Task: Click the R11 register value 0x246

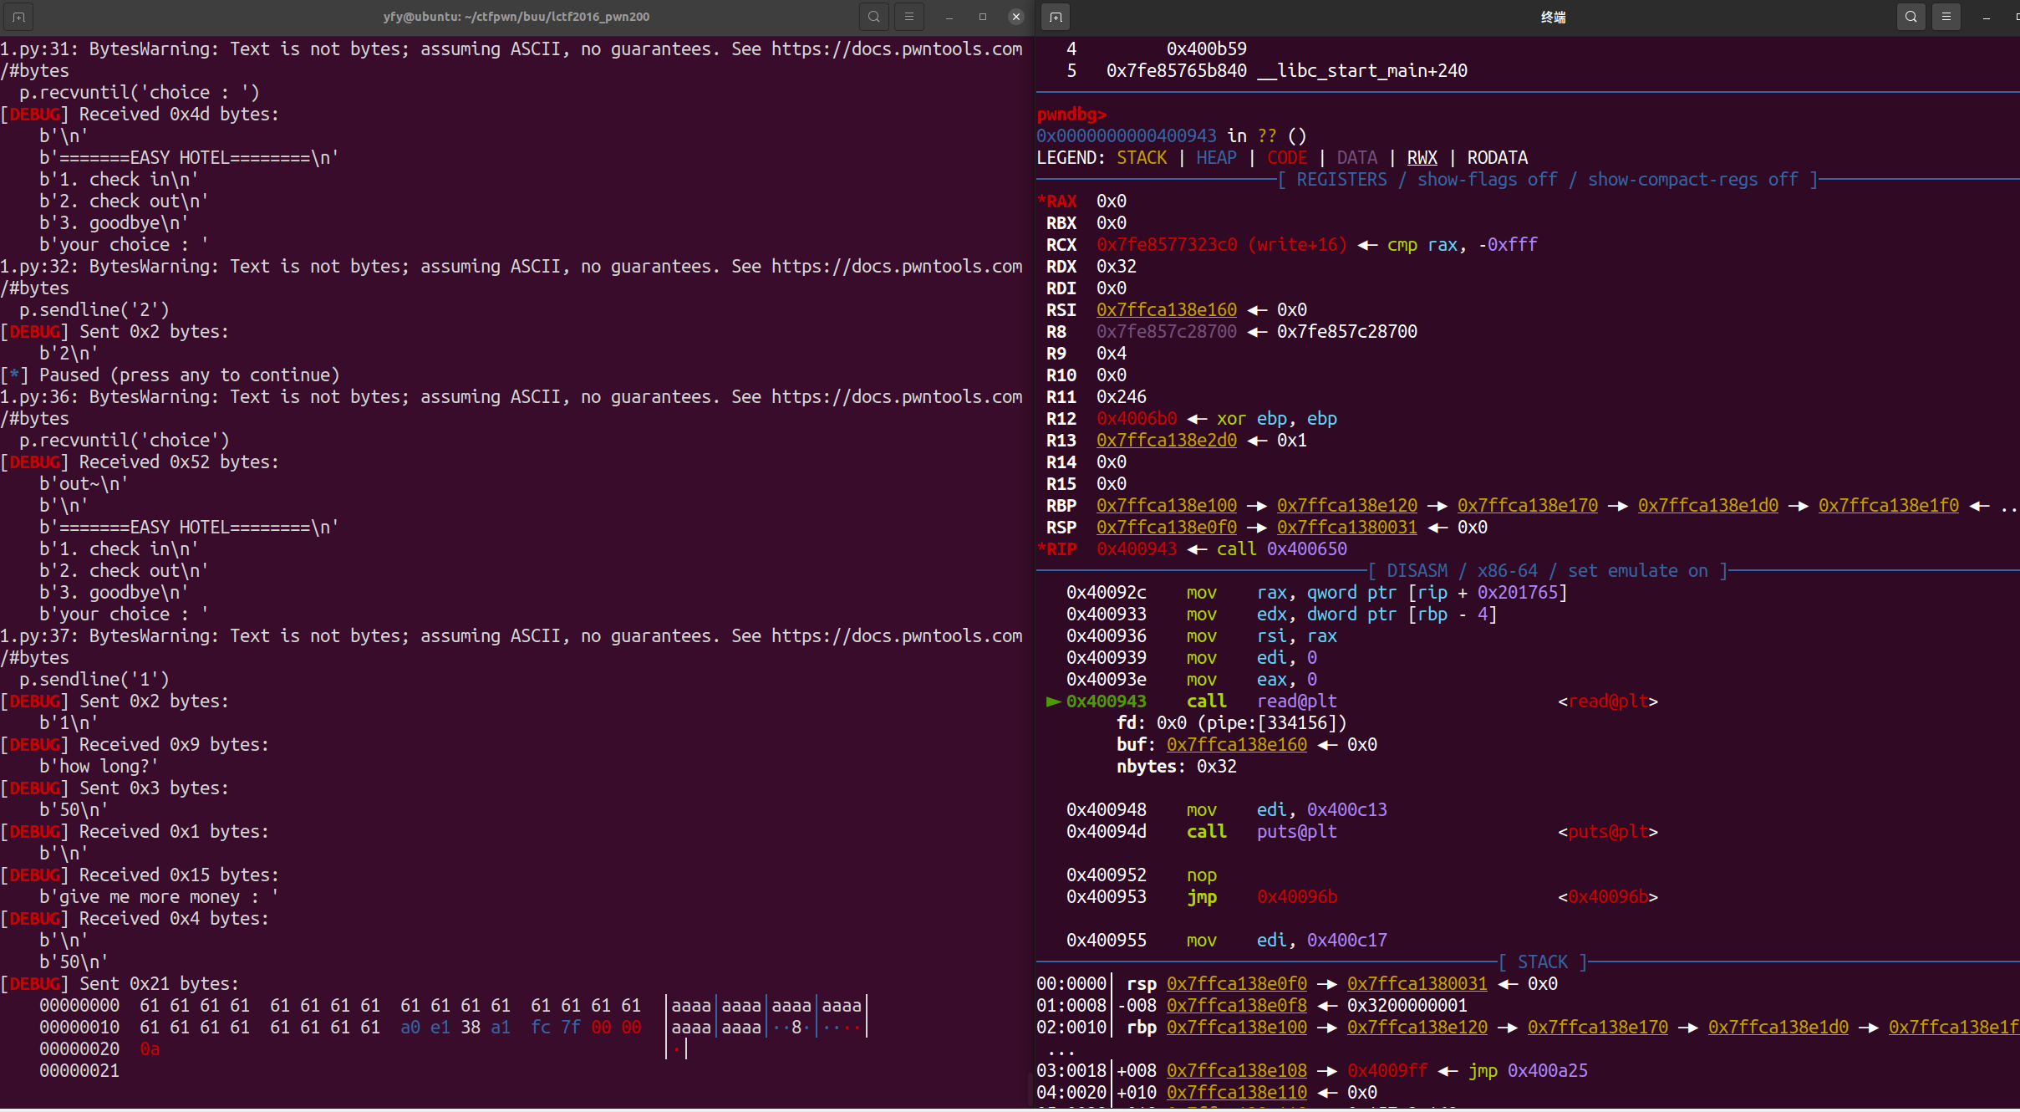Action: coord(1121,397)
